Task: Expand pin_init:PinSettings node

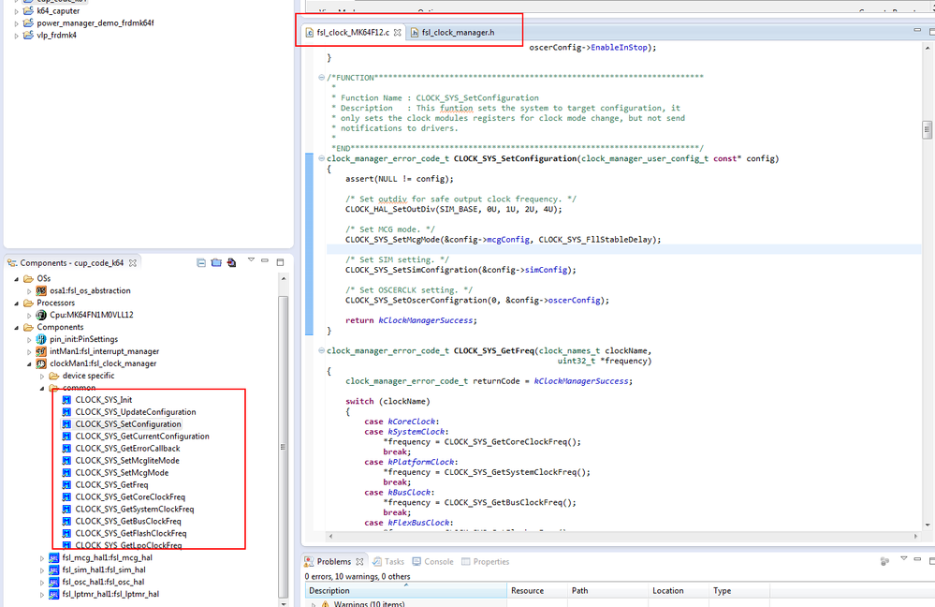Action: pyautogui.click(x=29, y=340)
